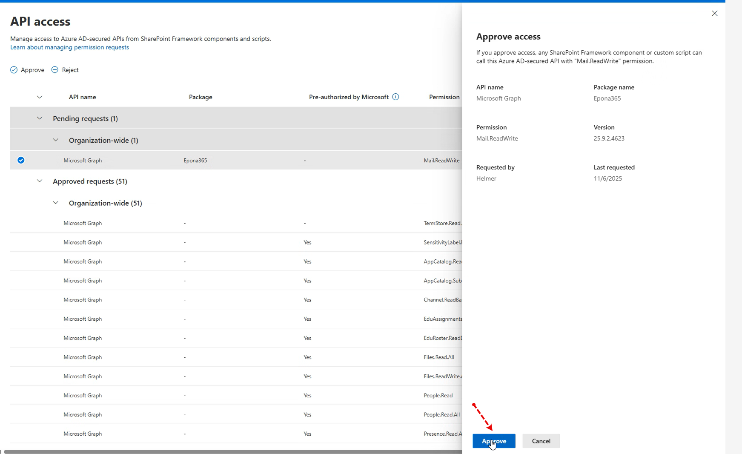Toggle the collapse-all chevron in header row

(x=40, y=97)
